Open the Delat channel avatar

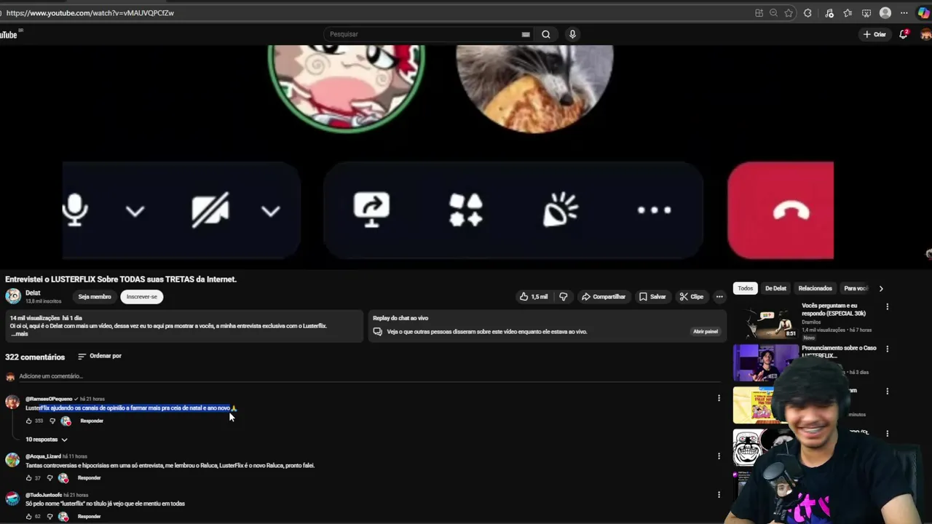click(13, 296)
